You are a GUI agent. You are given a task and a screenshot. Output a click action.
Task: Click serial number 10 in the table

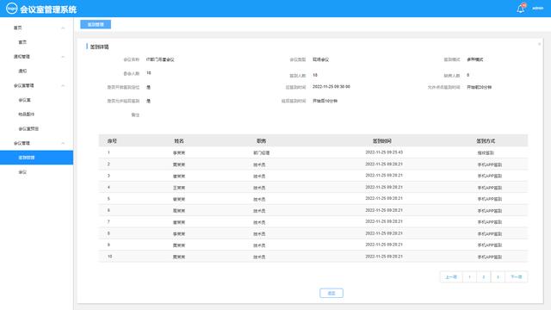[x=110, y=257]
